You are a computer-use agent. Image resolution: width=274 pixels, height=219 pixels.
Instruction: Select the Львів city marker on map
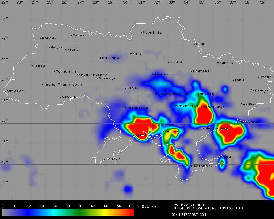(x=32, y=66)
